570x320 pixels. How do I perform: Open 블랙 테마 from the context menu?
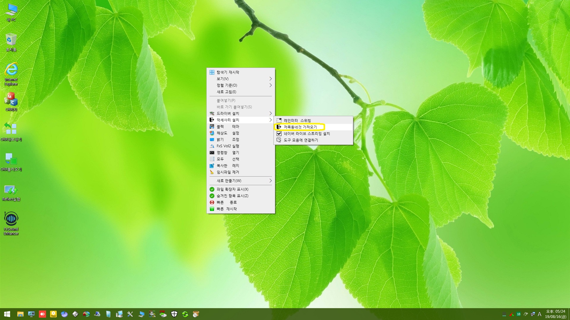click(x=241, y=127)
